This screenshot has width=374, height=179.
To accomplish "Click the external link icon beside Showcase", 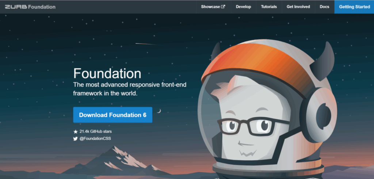I will (223, 7).
